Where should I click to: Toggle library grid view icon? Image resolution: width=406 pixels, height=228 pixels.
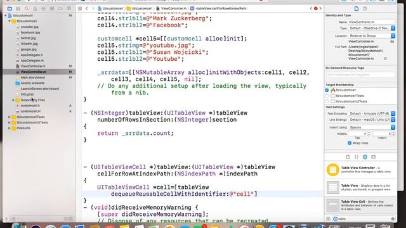tap(328, 218)
